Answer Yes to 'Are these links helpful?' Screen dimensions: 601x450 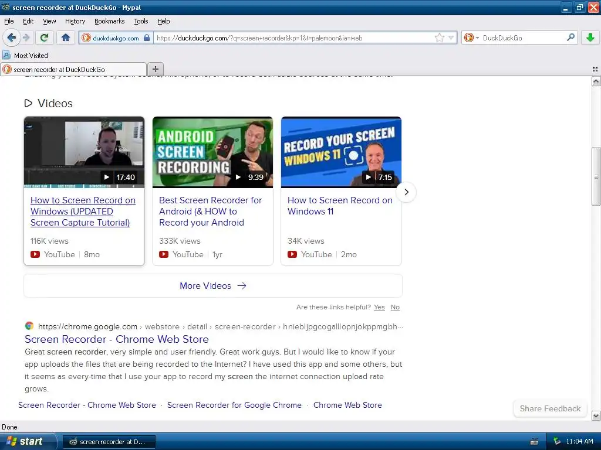[x=380, y=307]
